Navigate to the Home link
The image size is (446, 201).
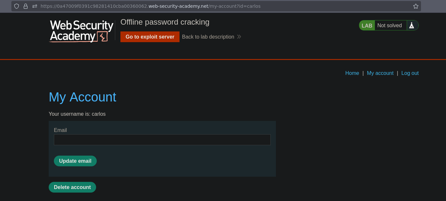pos(352,73)
